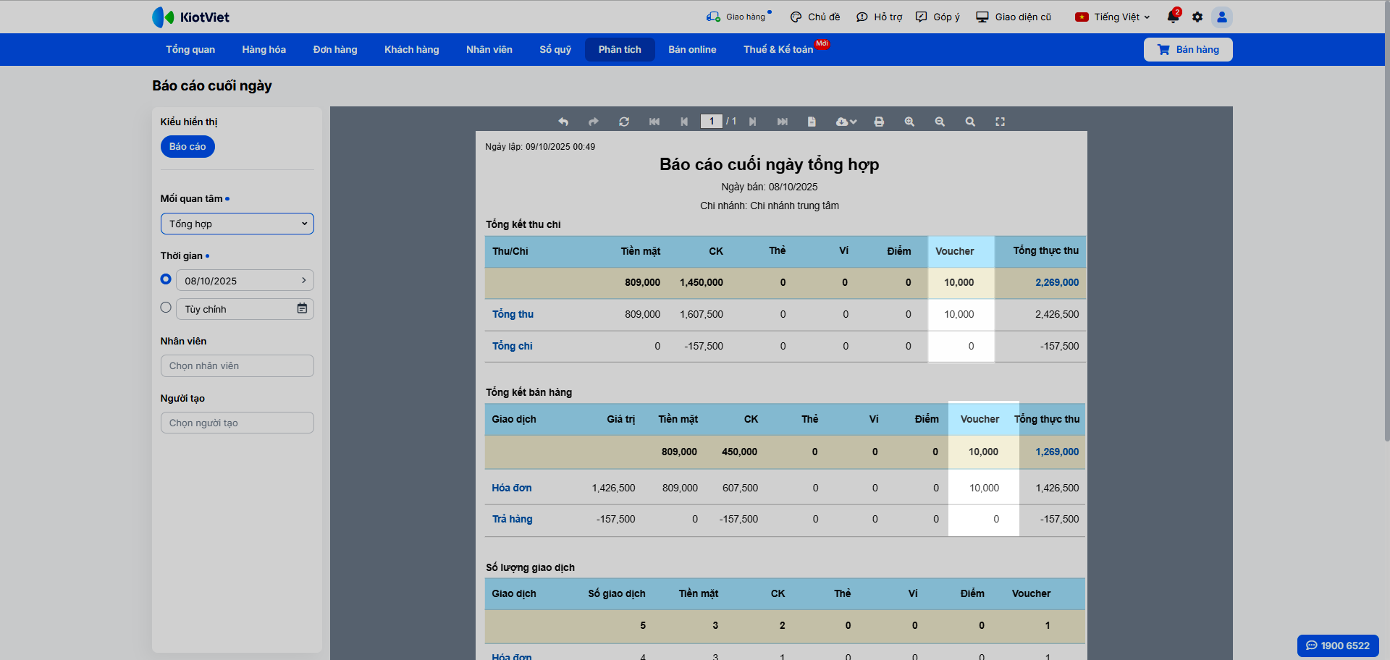Go to the last report page
1390x660 pixels.
pos(783,122)
